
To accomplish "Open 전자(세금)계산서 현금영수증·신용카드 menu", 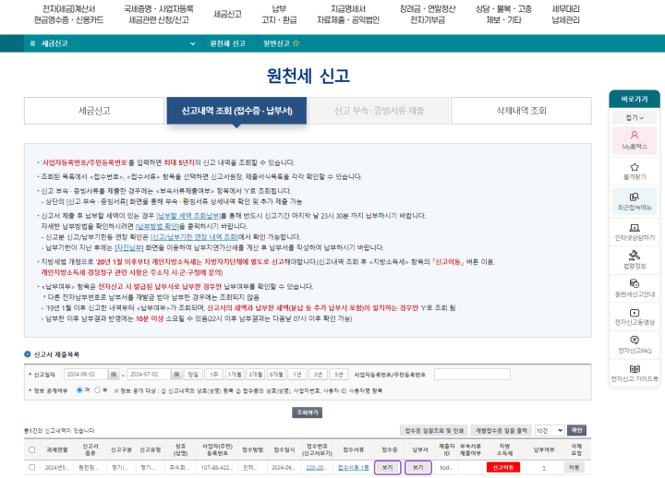I will [x=68, y=14].
